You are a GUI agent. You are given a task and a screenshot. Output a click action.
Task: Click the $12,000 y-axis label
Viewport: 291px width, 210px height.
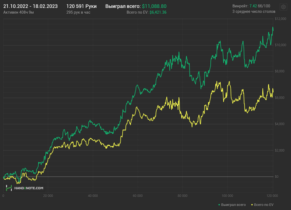pyautogui.click(x=281, y=19)
